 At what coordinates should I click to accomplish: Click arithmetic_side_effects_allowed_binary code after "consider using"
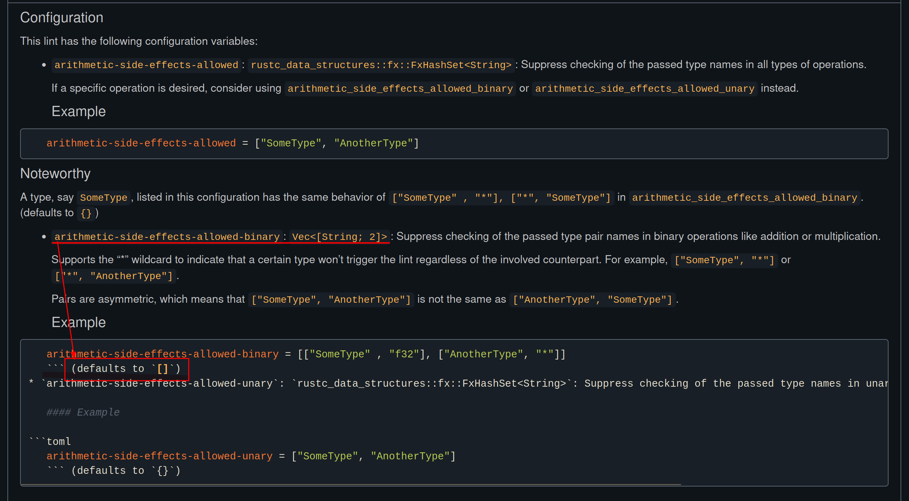400,89
